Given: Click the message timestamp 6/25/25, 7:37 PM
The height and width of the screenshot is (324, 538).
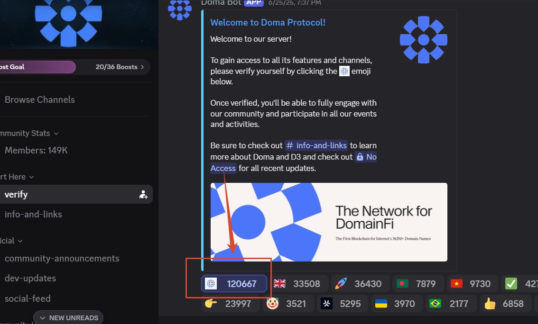Looking at the screenshot, I should tap(295, 3).
